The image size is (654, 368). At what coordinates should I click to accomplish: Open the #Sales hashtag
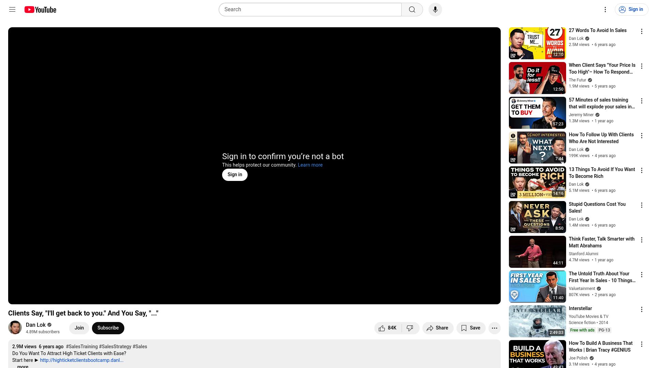[x=140, y=347]
